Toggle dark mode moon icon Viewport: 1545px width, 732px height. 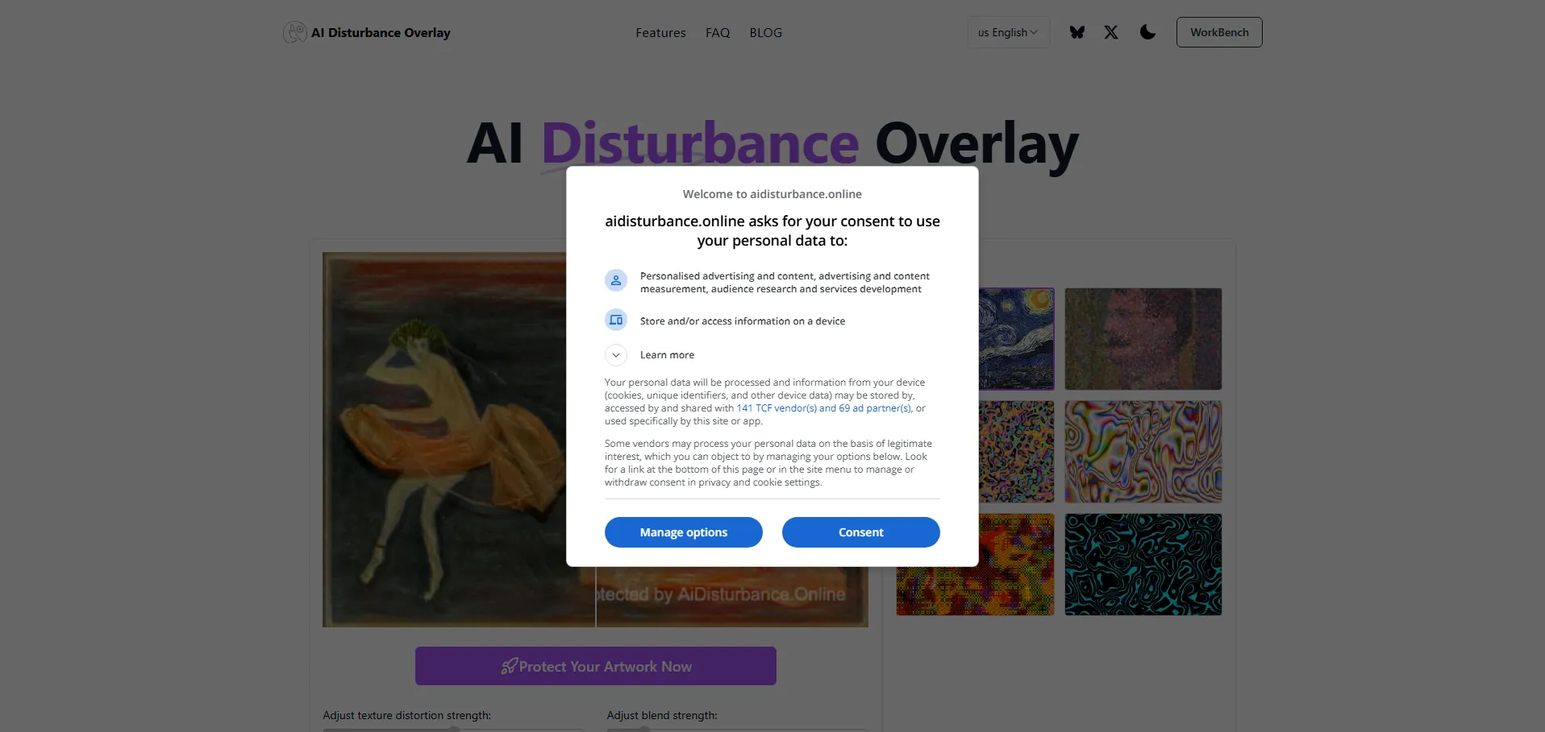[1148, 32]
